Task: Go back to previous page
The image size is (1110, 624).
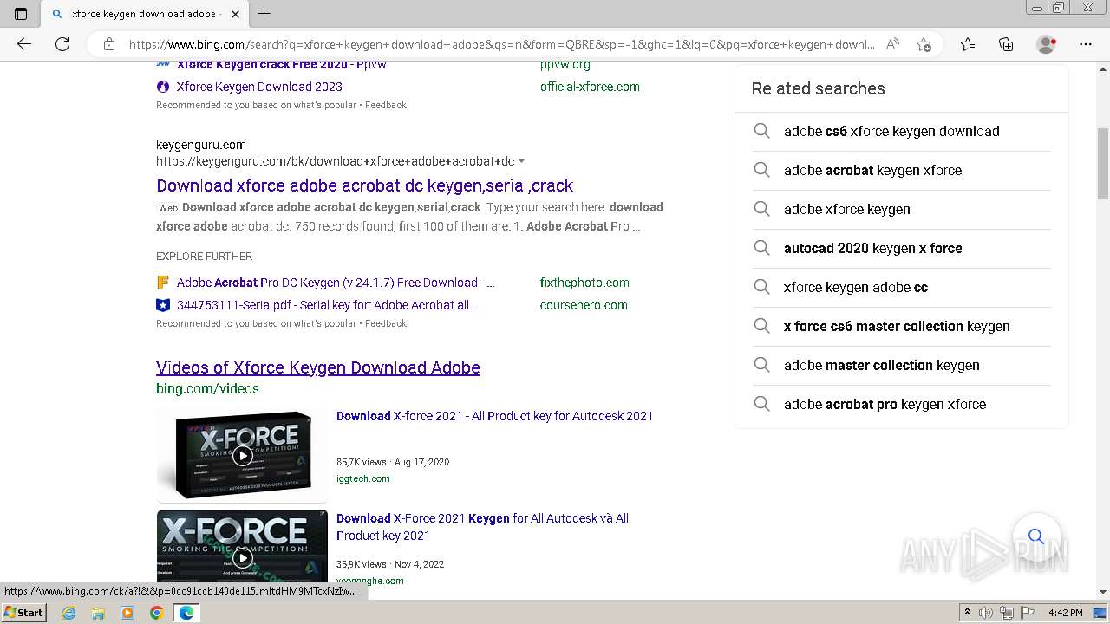Action: [24, 44]
